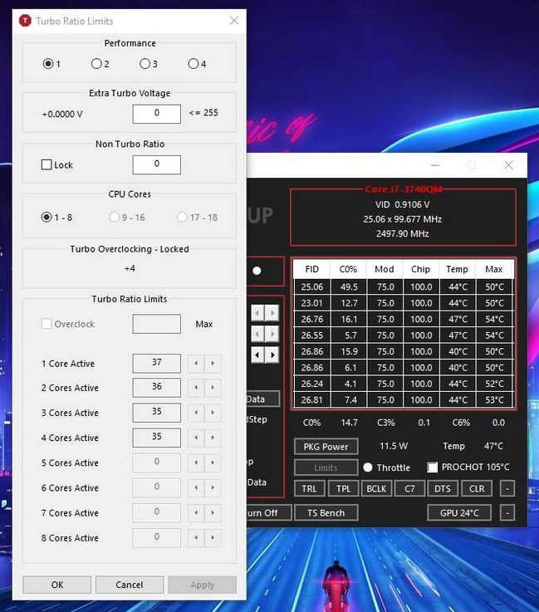
Task: Click the DTS button
Action: coord(443,488)
